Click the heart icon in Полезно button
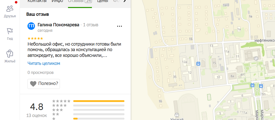275x120 pixels. click(33, 84)
